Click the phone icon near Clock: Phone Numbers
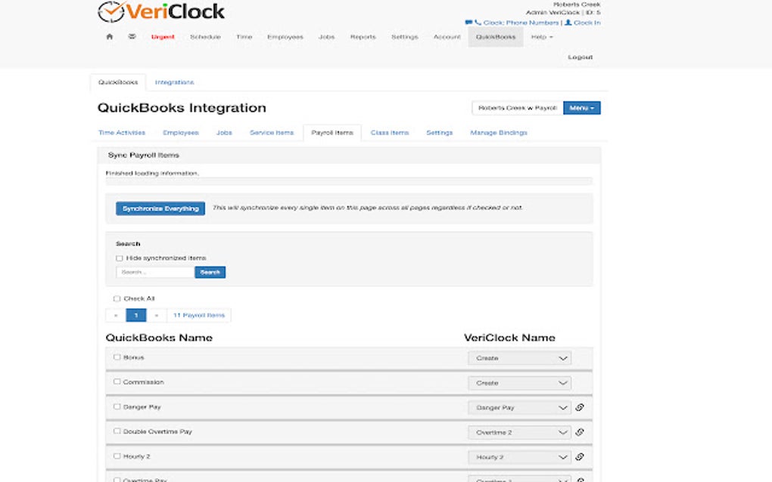This screenshot has height=482, width=772. pos(477,22)
